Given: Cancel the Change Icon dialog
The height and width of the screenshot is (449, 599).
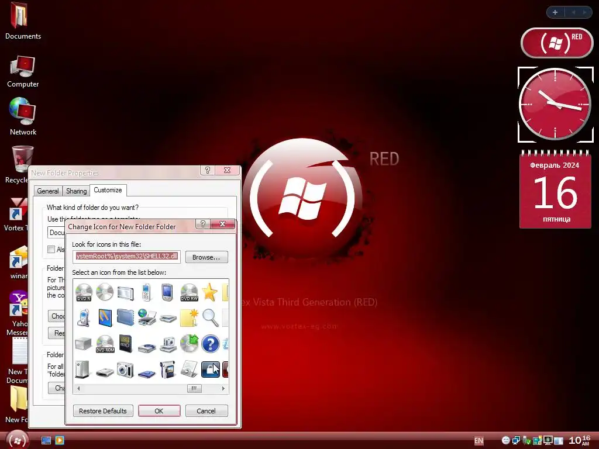Looking at the screenshot, I should (x=206, y=411).
